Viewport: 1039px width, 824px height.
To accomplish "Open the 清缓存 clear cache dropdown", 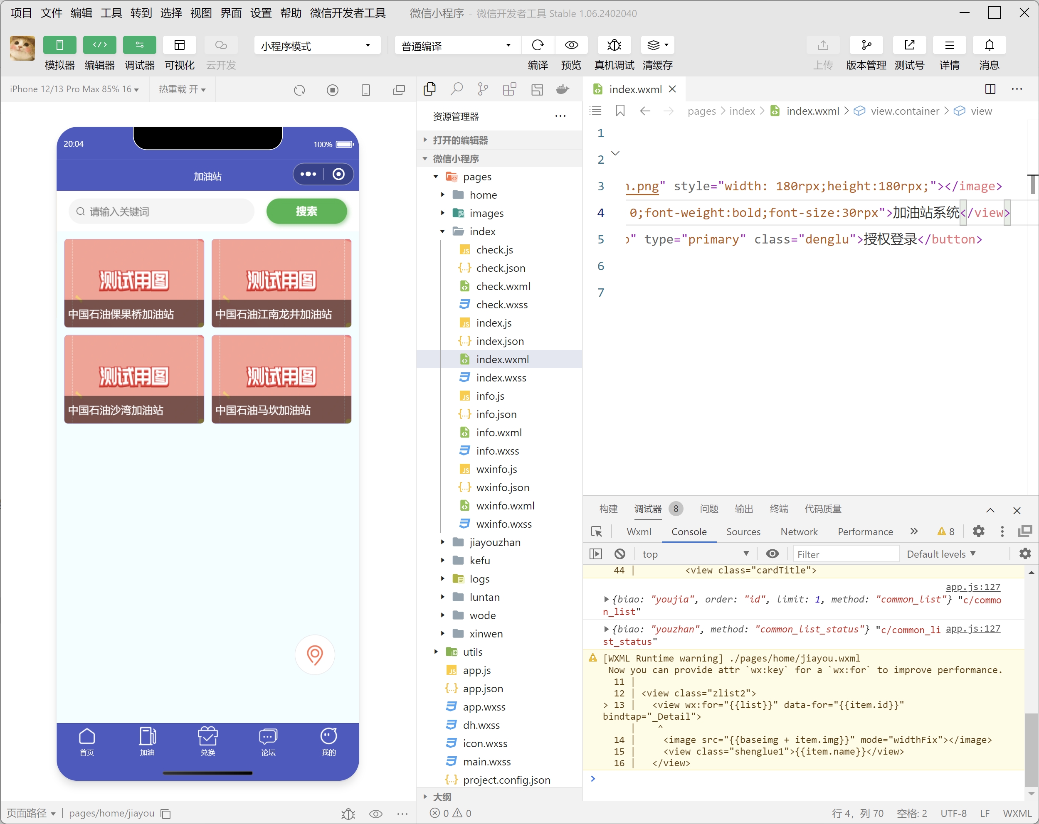I will [x=657, y=45].
